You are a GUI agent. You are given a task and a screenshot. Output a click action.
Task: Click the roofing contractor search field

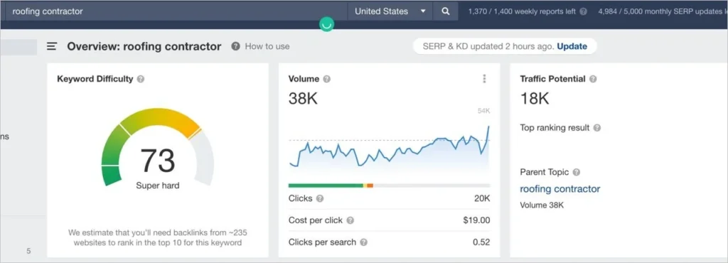(176, 11)
